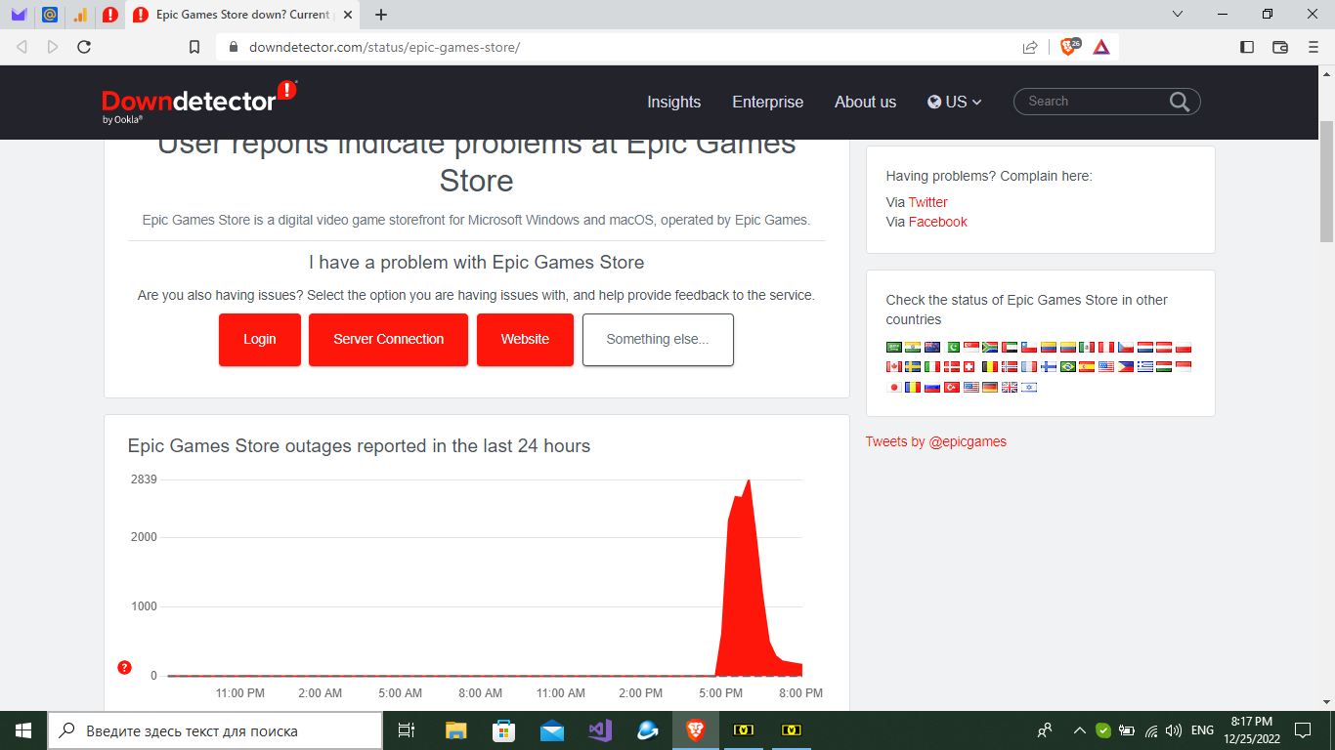Viewport: 1335px width, 750px height.
Task: Open the Brave Rewards triangle icon
Action: (1101, 47)
